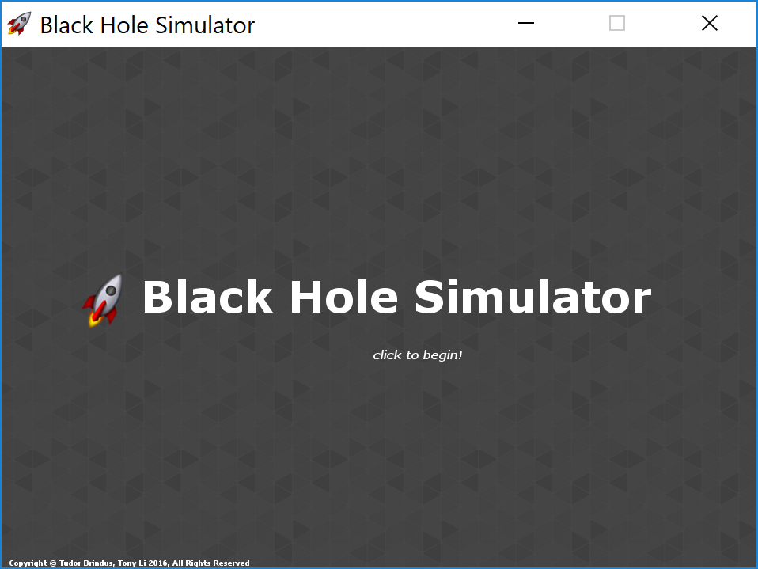Click the disabled maximize button
This screenshot has height=569, width=758.
coord(617,23)
